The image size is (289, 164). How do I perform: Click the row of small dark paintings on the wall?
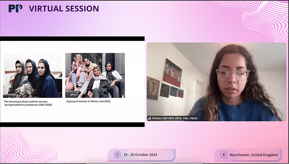[x=172, y=91]
